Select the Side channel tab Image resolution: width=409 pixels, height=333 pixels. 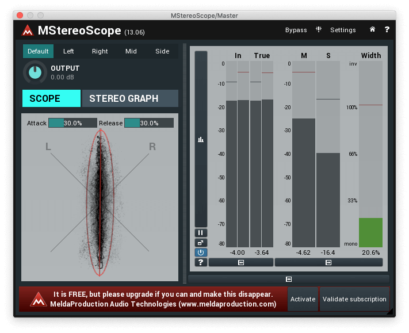[162, 51]
